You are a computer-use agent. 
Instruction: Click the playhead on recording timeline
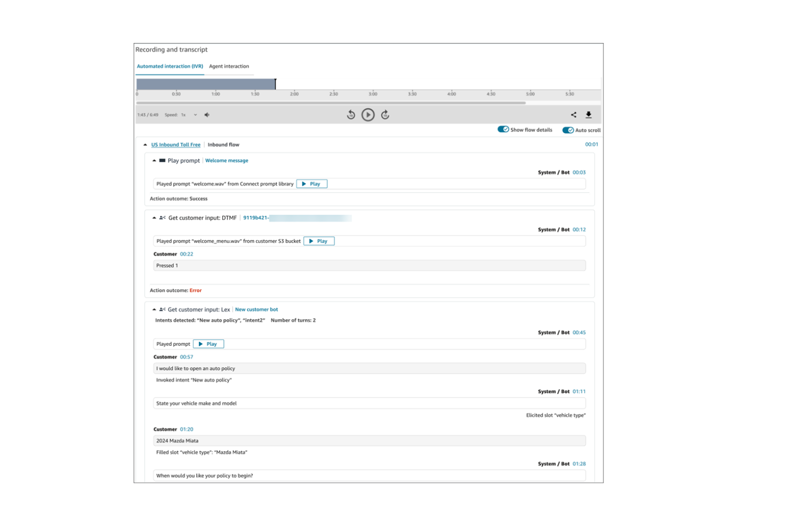pyautogui.click(x=276, y=84)
